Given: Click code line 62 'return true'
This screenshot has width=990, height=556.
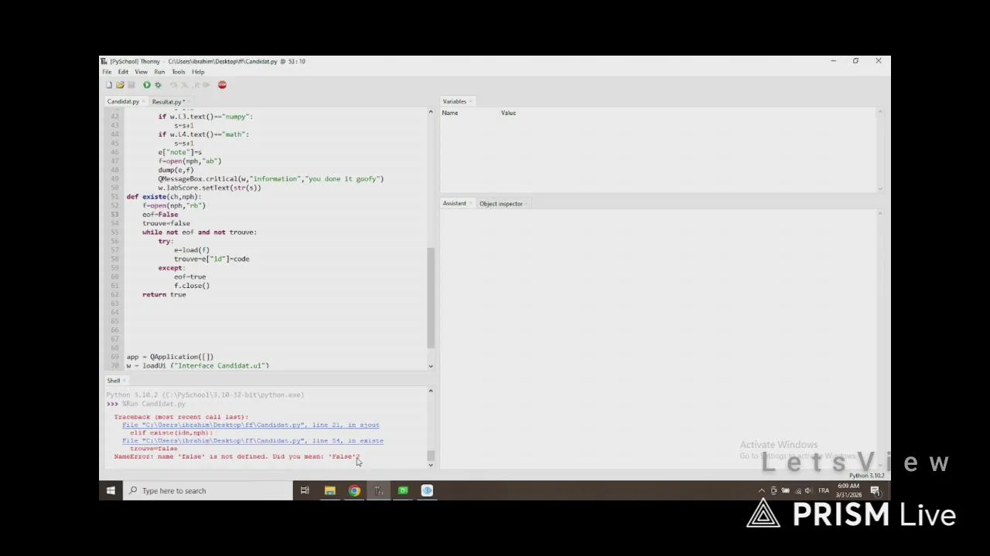Looking at the screenshot, I should (164, 294).
